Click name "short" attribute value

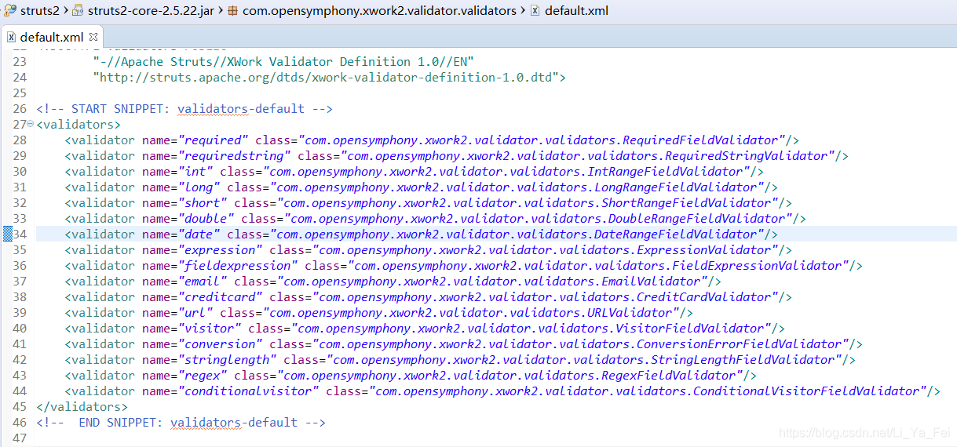pyautogui.click(x=203, y=202)
